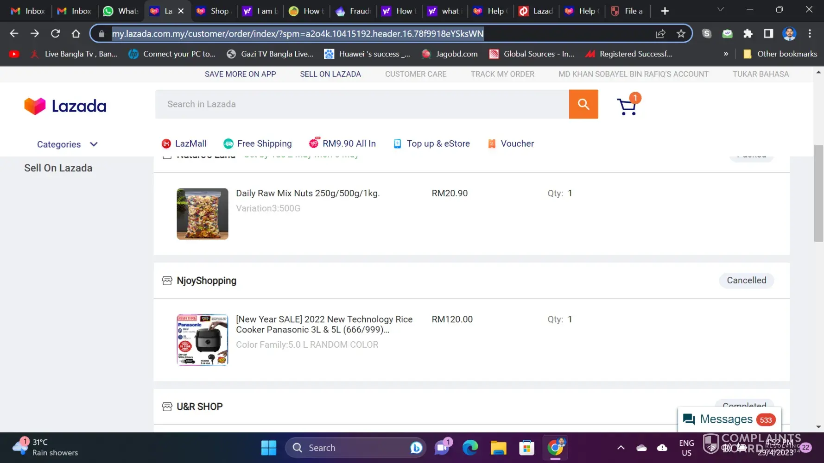Viewport: 824px width, 463px height.
Task: Click the orange search magnifier button
Action: point(583,104)
